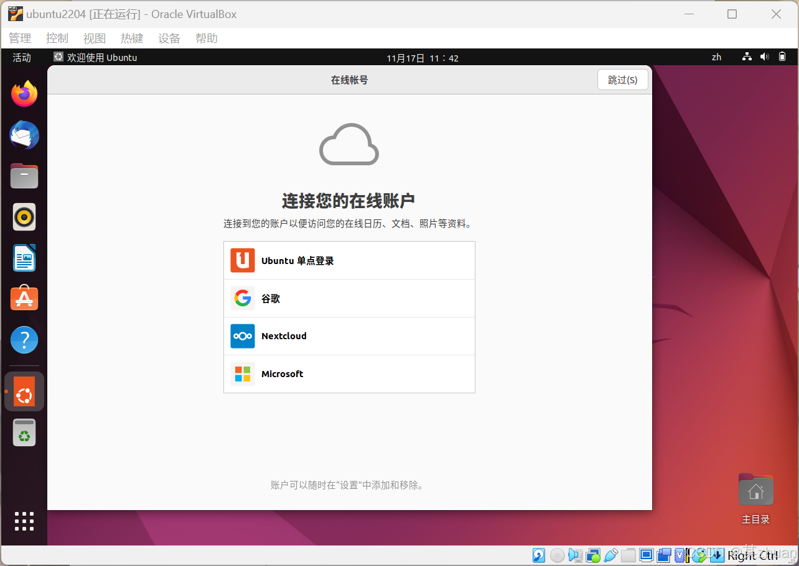
Task: Launch Thunderbird mail from the dock
Action: pyautogui.click(x=24, y=135)
